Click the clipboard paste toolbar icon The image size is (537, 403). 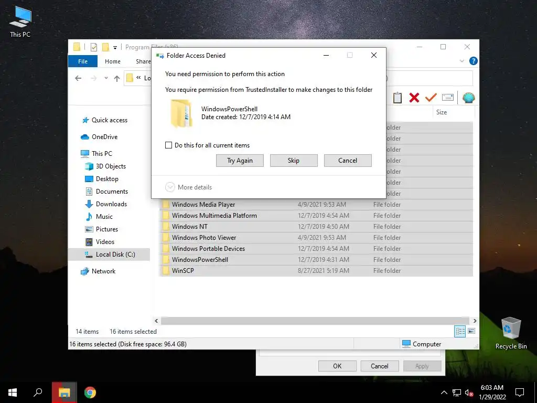(398, 98)
